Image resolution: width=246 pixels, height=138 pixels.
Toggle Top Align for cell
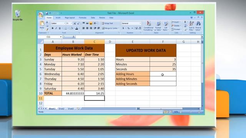click(84, 23)
